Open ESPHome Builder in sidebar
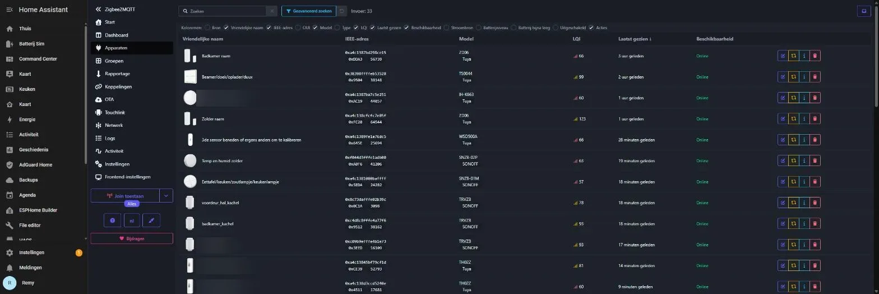The image size is (879, 294). click(43, 210)
